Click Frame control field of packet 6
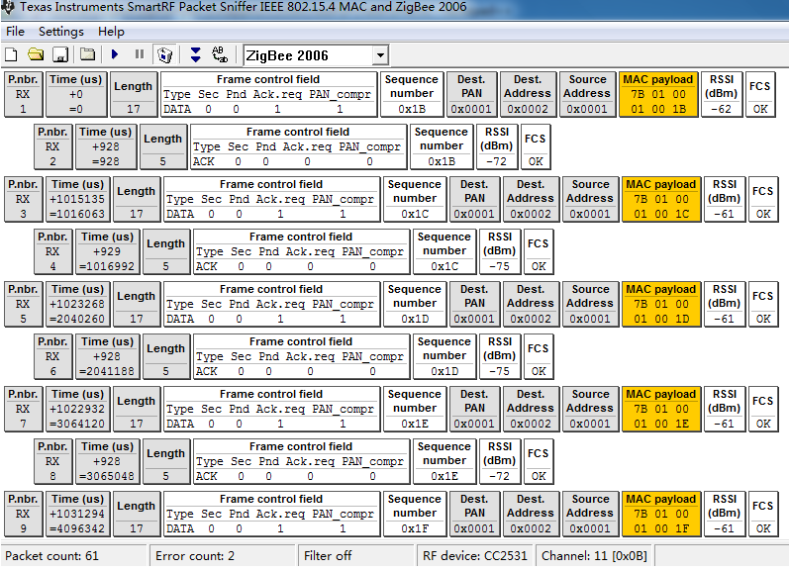The width and height of the screenshot is (789, 571). pyautogui.click(x=301, y=356)
